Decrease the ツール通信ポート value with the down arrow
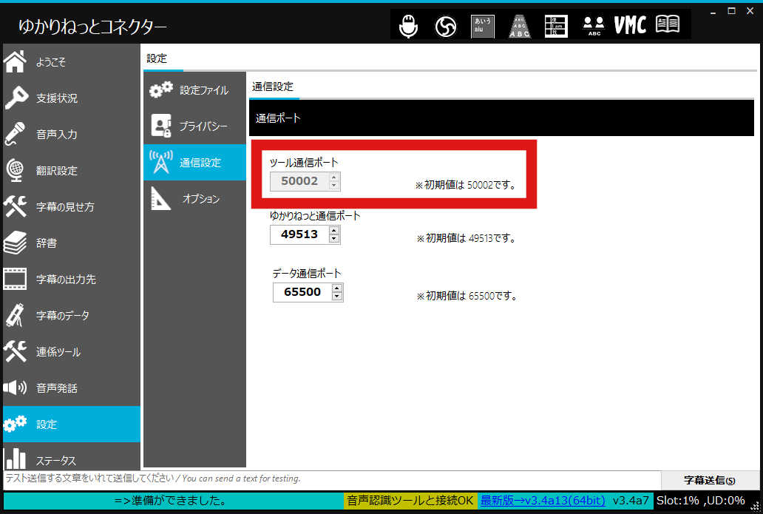This screenshot has width=763, height=514. (334, 186)
